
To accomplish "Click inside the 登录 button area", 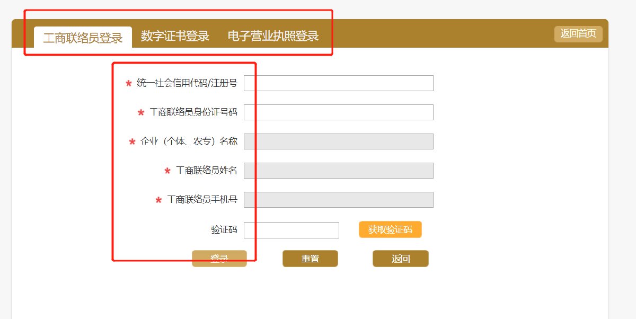I will (219, 258).
